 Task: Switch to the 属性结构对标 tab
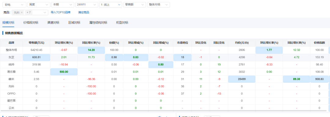(98, 23)
